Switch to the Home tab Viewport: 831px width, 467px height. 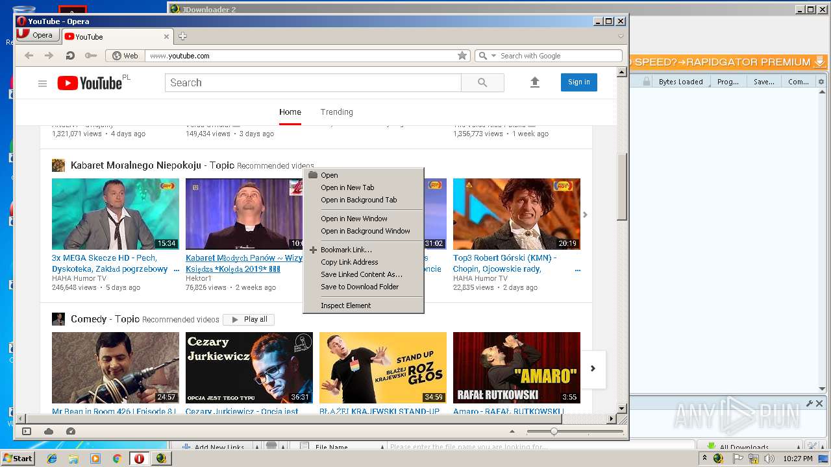(x=290, y=112)
